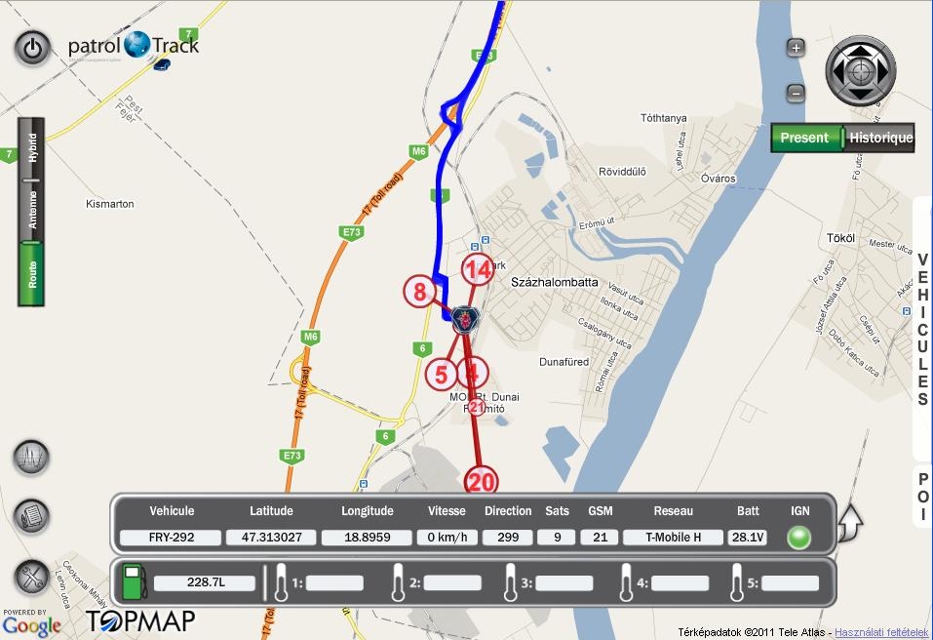Click the power button icon
Viewport: 933px width, 640px height.
pyautogui.click(x=33, y=48)
